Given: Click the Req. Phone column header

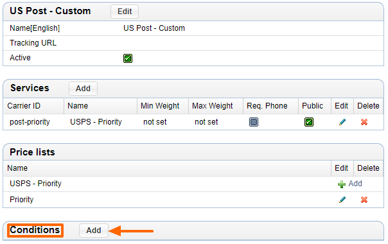Looking at the screenshot, I should click(x=267, y=106).
